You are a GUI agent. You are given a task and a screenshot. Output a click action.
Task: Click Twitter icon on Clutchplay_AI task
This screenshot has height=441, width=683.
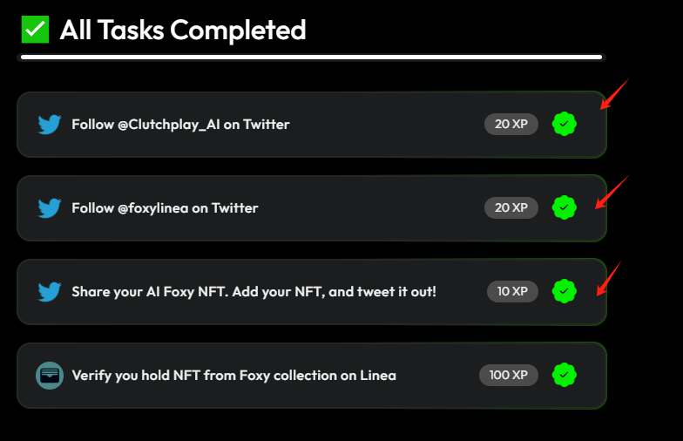pyautogui.click(x=49, y=125)
